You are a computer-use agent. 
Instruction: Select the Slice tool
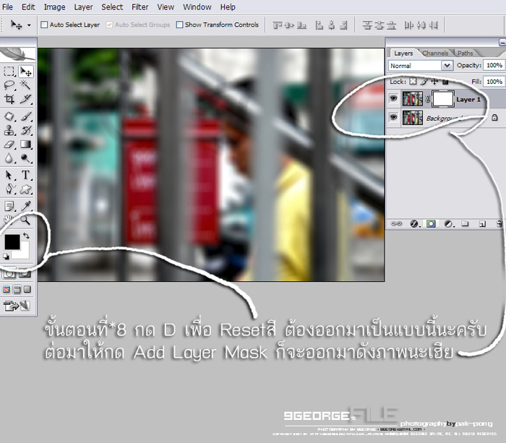(26, 99)
